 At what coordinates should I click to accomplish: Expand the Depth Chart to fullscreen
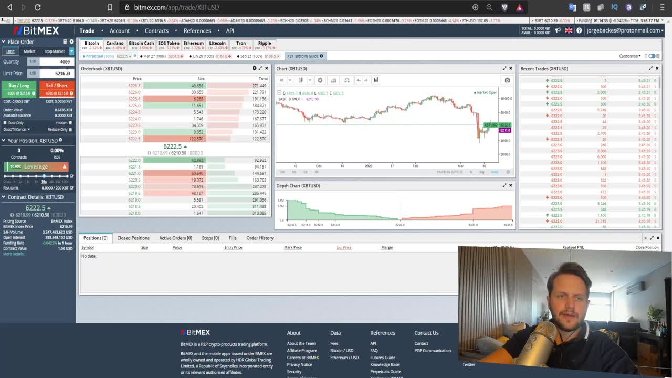(505, 185)
